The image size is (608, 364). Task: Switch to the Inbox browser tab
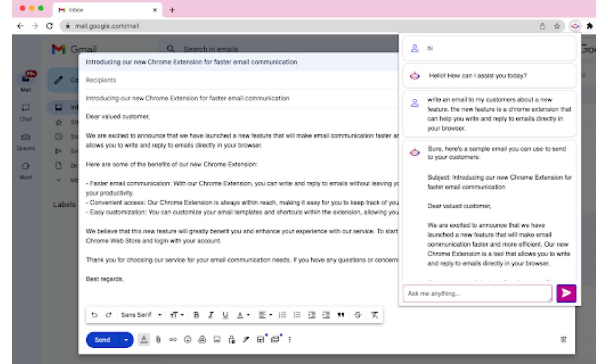(x=108, y=10)
